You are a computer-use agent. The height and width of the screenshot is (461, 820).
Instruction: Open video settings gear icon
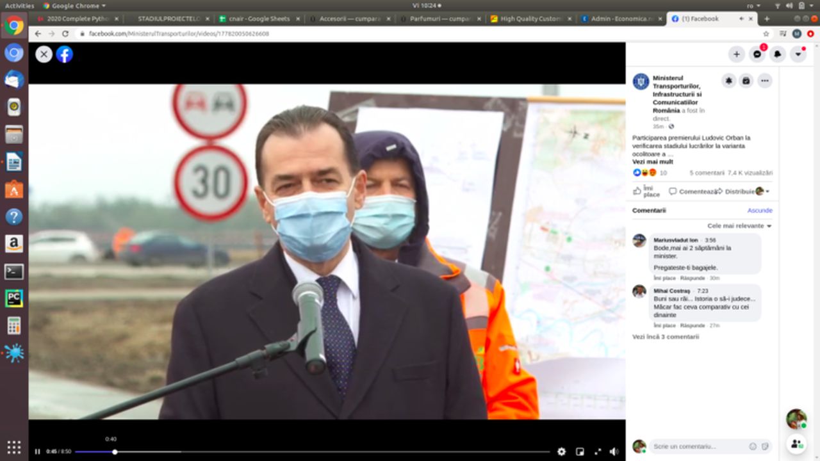[561, 451]
